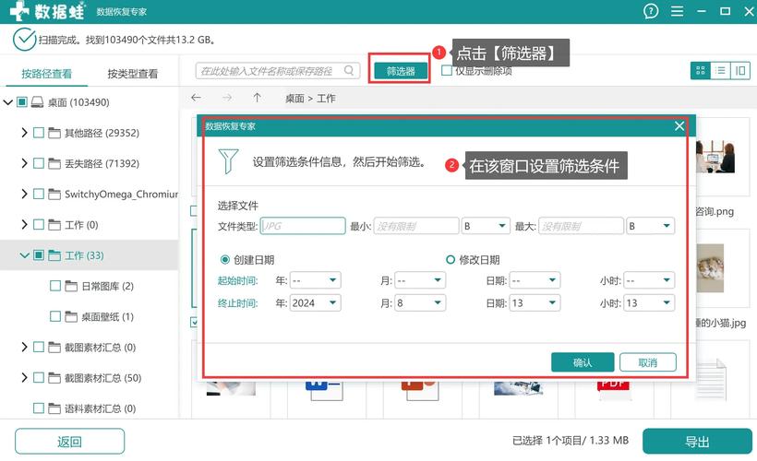Switch to large icon grid view

click(x=701, y=71)
